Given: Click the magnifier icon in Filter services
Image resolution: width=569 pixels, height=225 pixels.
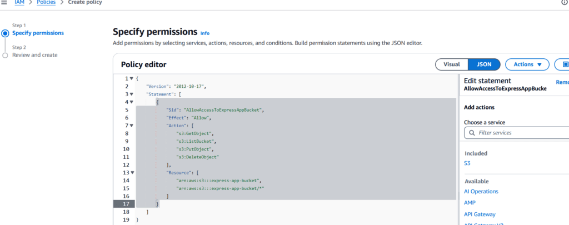Looking at the screenshot, I should tap(472, 133).
